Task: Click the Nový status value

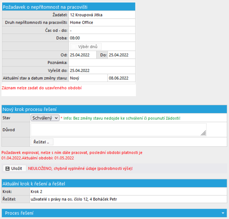Action: (x=74, y=78)
